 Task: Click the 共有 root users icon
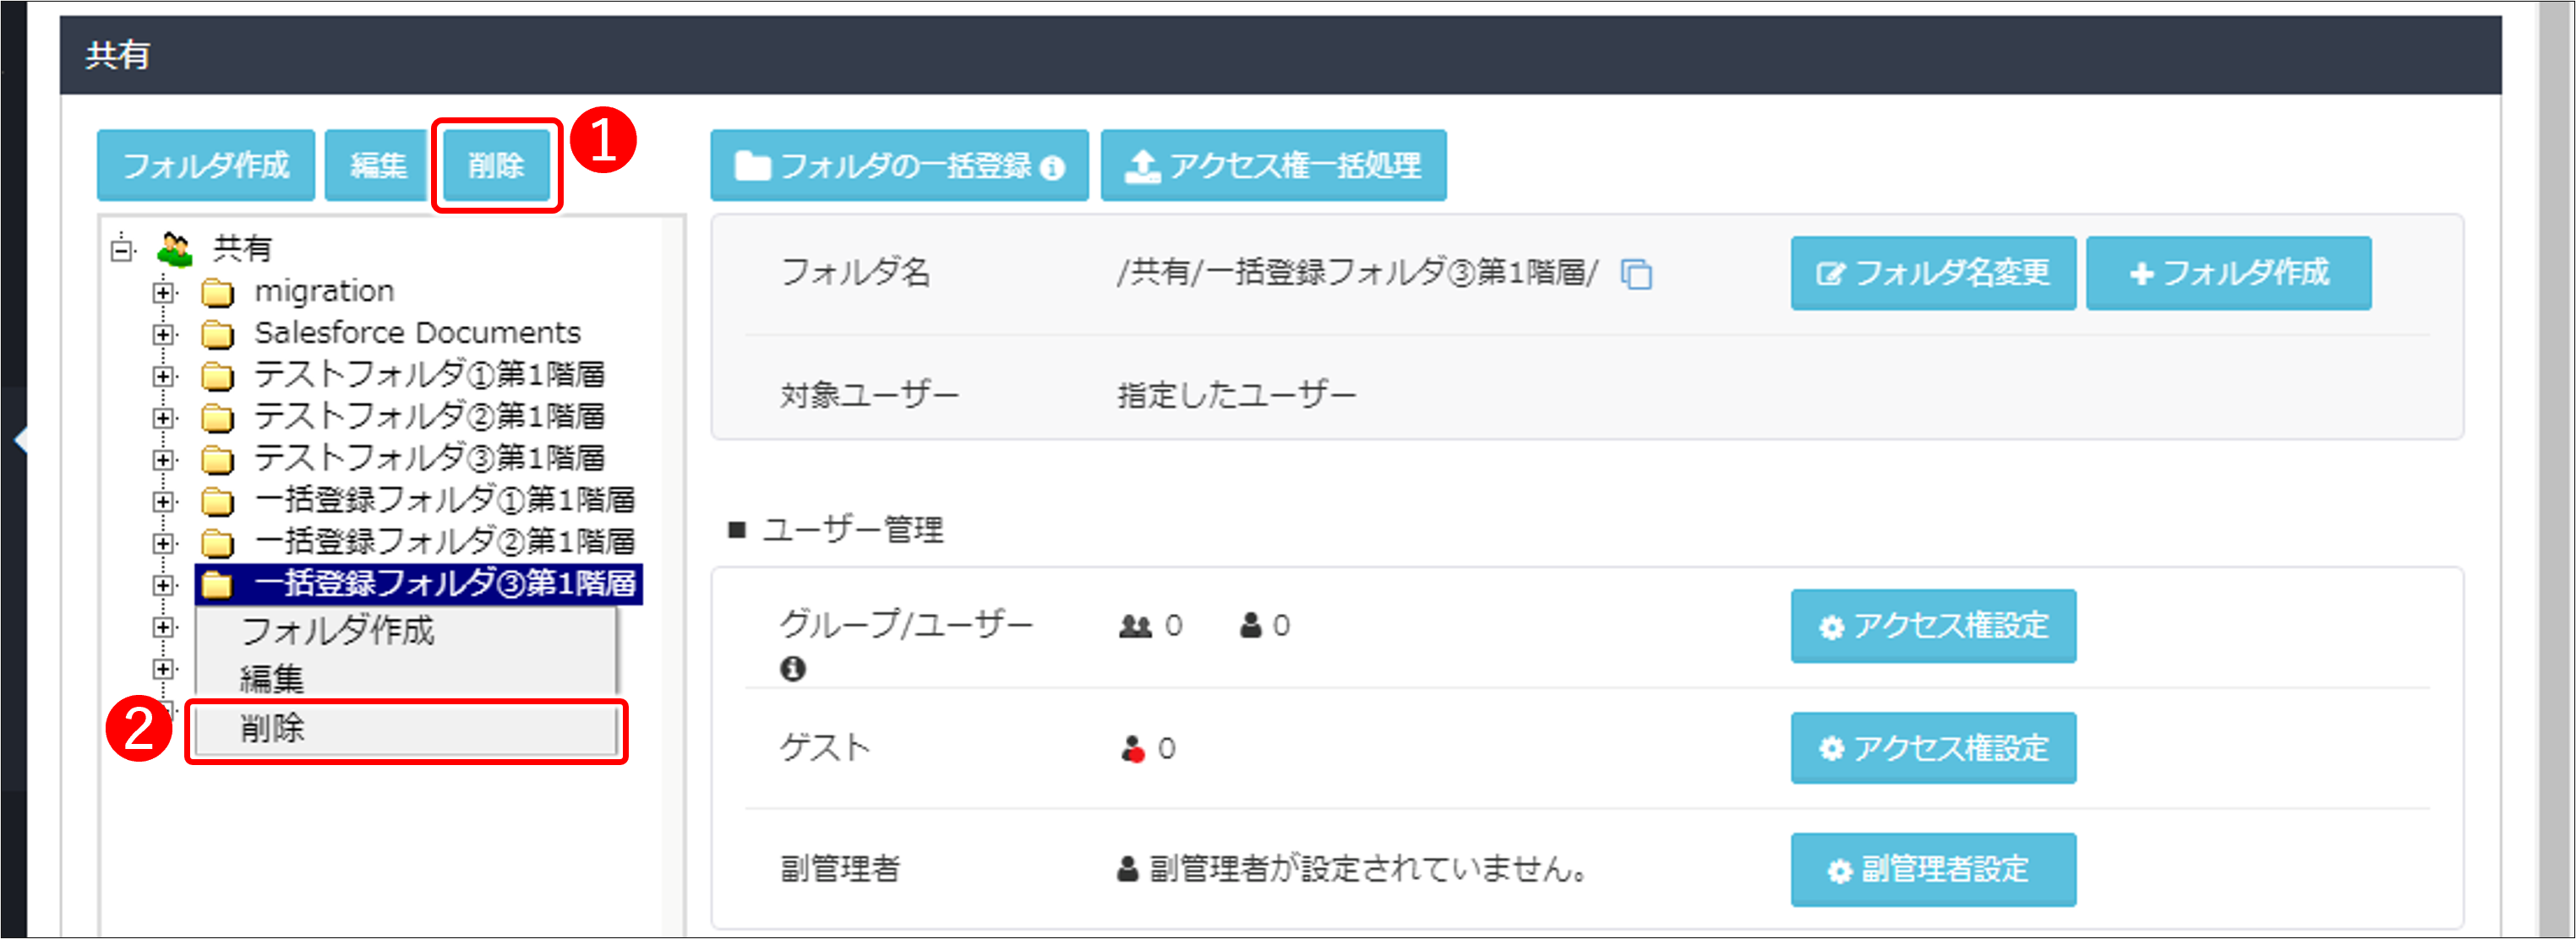pyautogui.click(x=175, y=249)
